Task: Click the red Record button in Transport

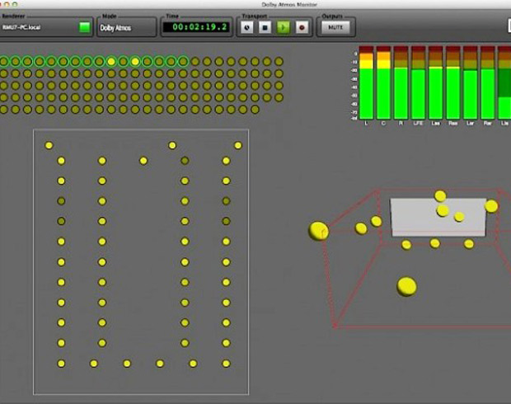Action: point(302,27)
